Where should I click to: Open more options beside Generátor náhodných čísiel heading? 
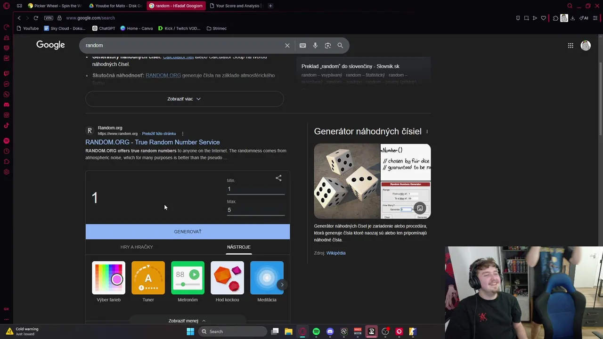(x=427, y=131)
